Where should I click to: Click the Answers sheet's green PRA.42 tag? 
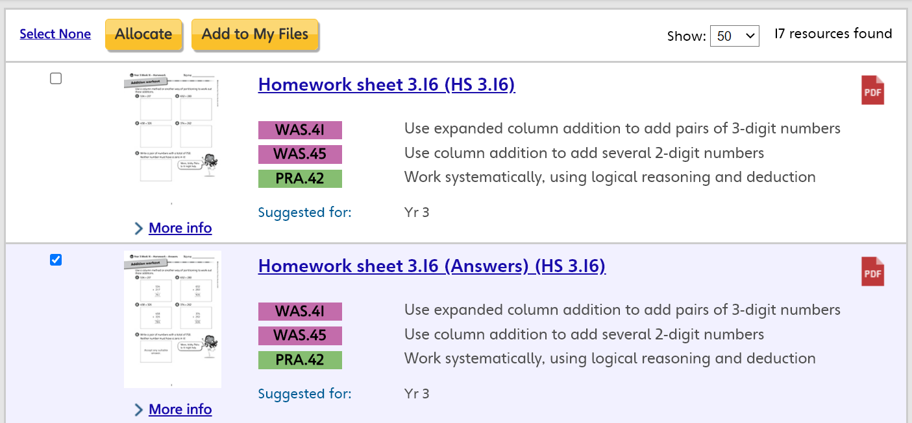[x=300, y=360]
